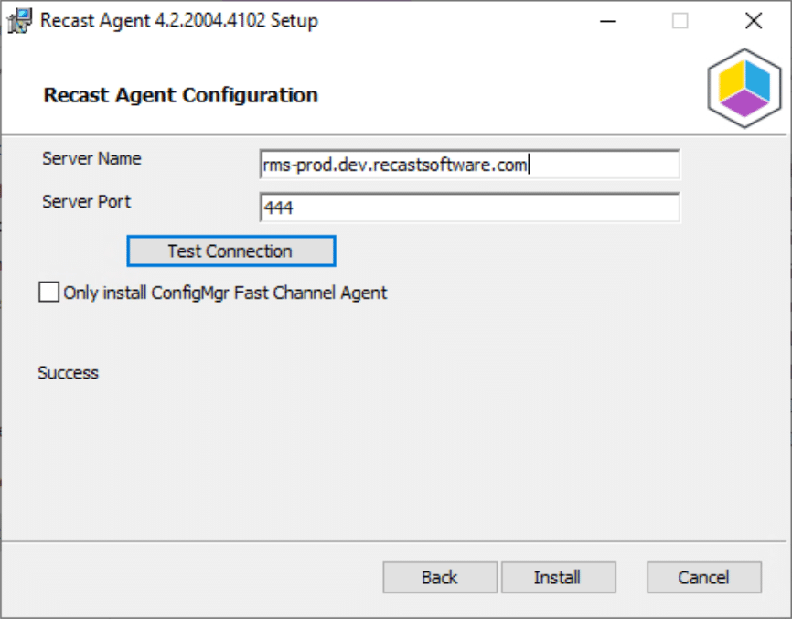Click the Server Name label
Screen dimensions: 792x619
[91, 158]
